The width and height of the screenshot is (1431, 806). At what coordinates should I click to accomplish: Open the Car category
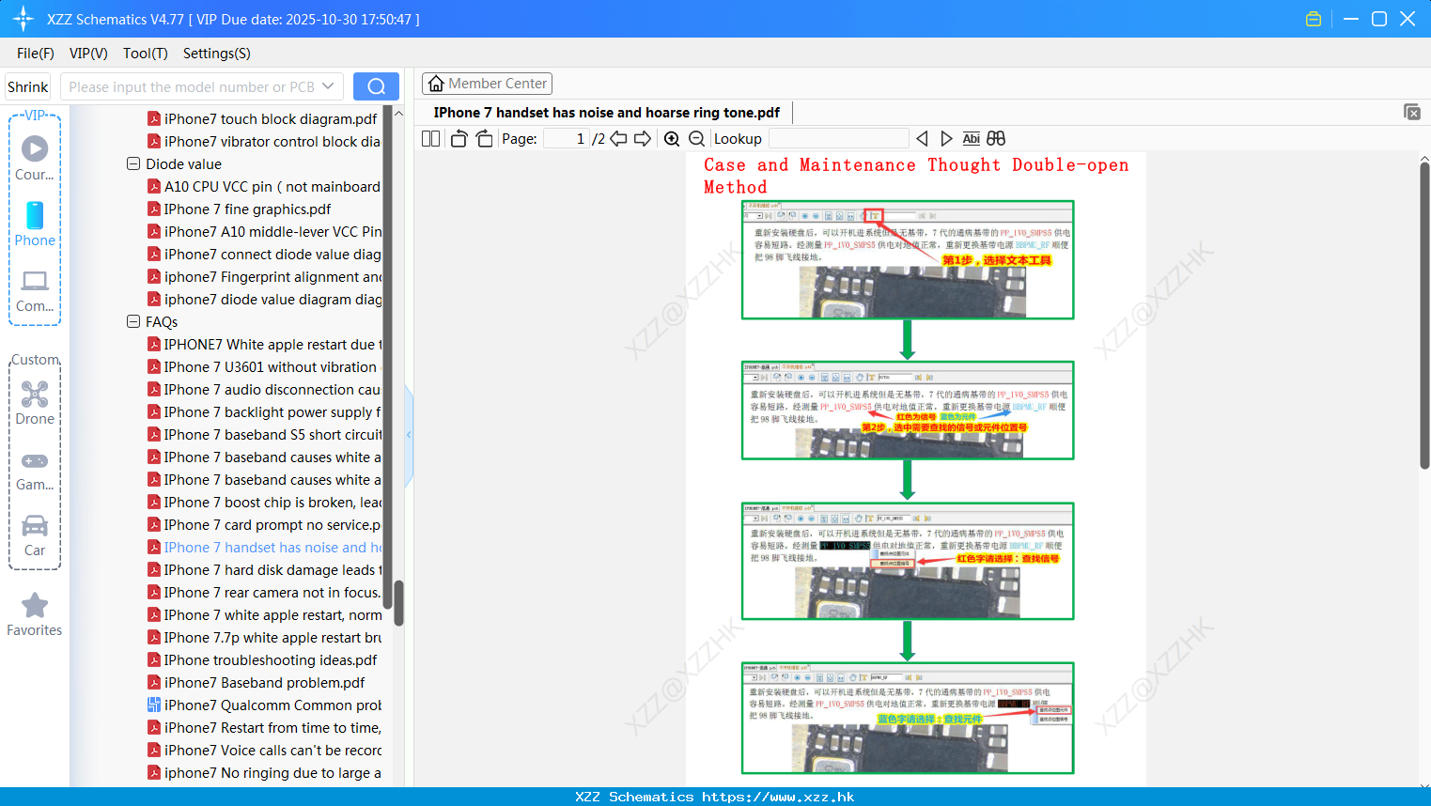point(35,535)
